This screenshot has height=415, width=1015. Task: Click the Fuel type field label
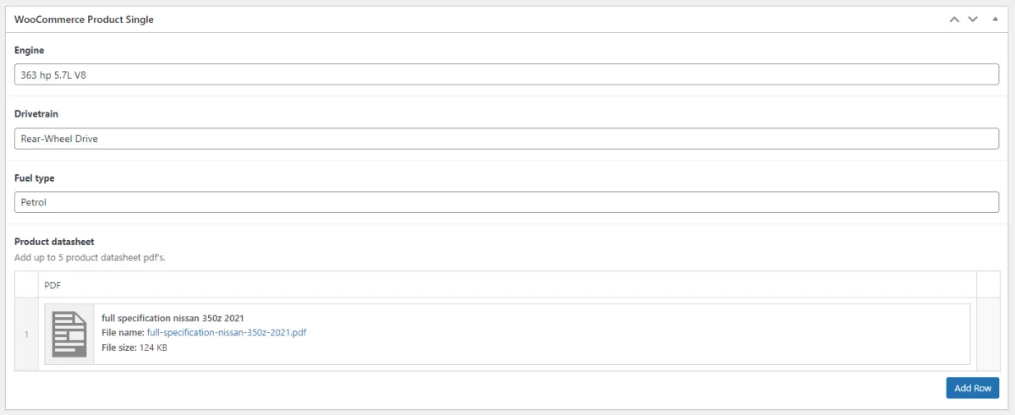(x=35, y=178)
